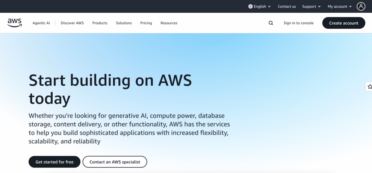Open search with the magnifier icon
The image size is (372, 173).
coord(271,23)
